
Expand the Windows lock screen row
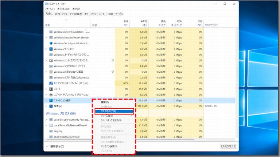coord(46,72)
